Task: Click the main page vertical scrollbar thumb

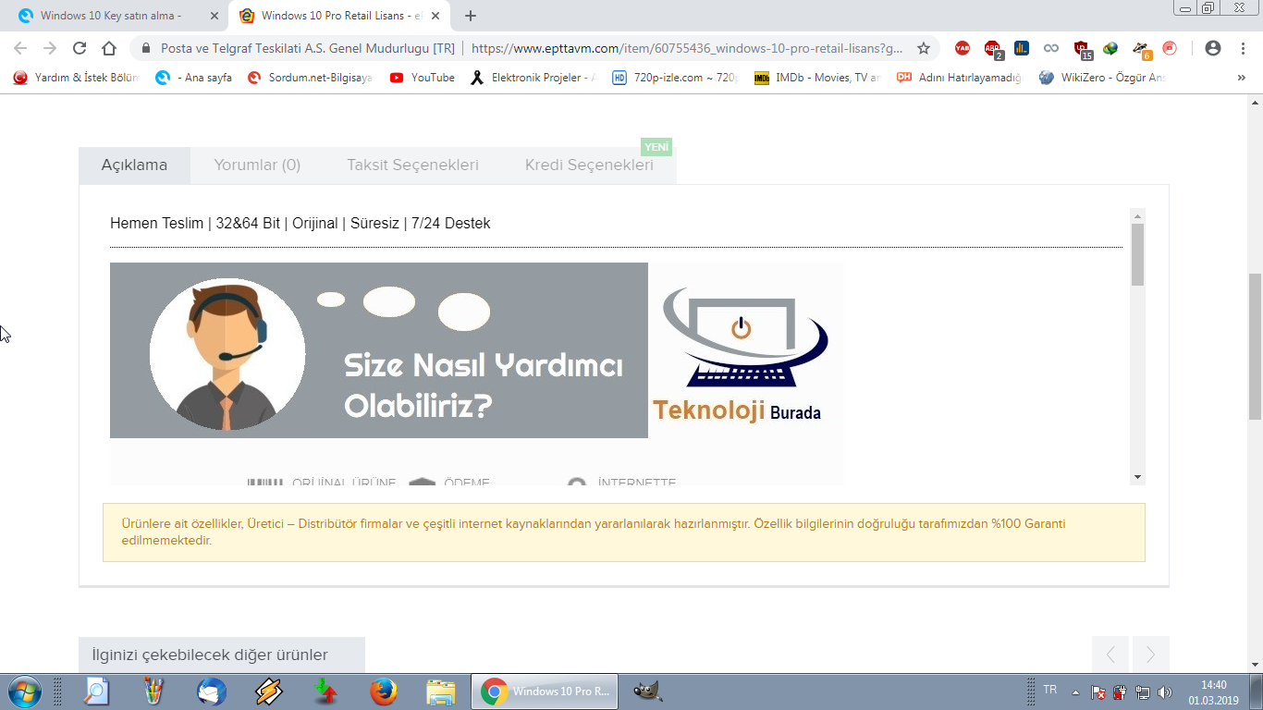Action: (1255, 347)
